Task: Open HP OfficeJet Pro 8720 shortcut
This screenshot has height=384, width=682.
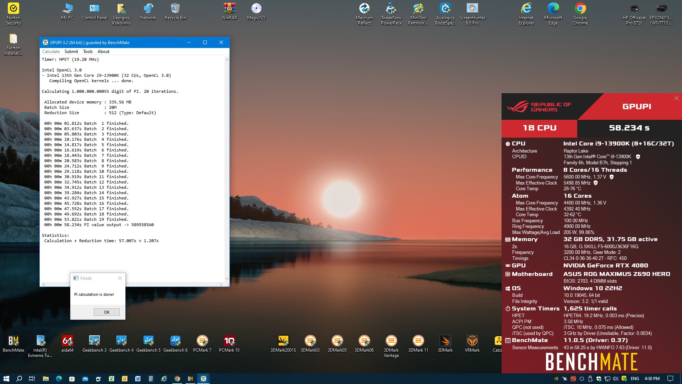Action: 634,14
